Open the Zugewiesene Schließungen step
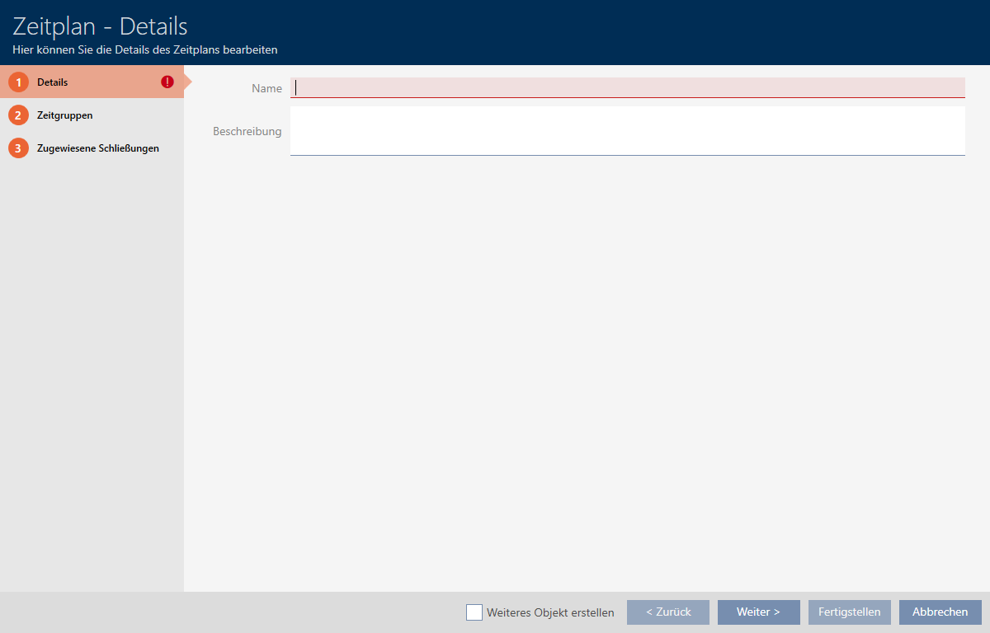The height and width of the screenshot is (633, 990). [97, 148]
